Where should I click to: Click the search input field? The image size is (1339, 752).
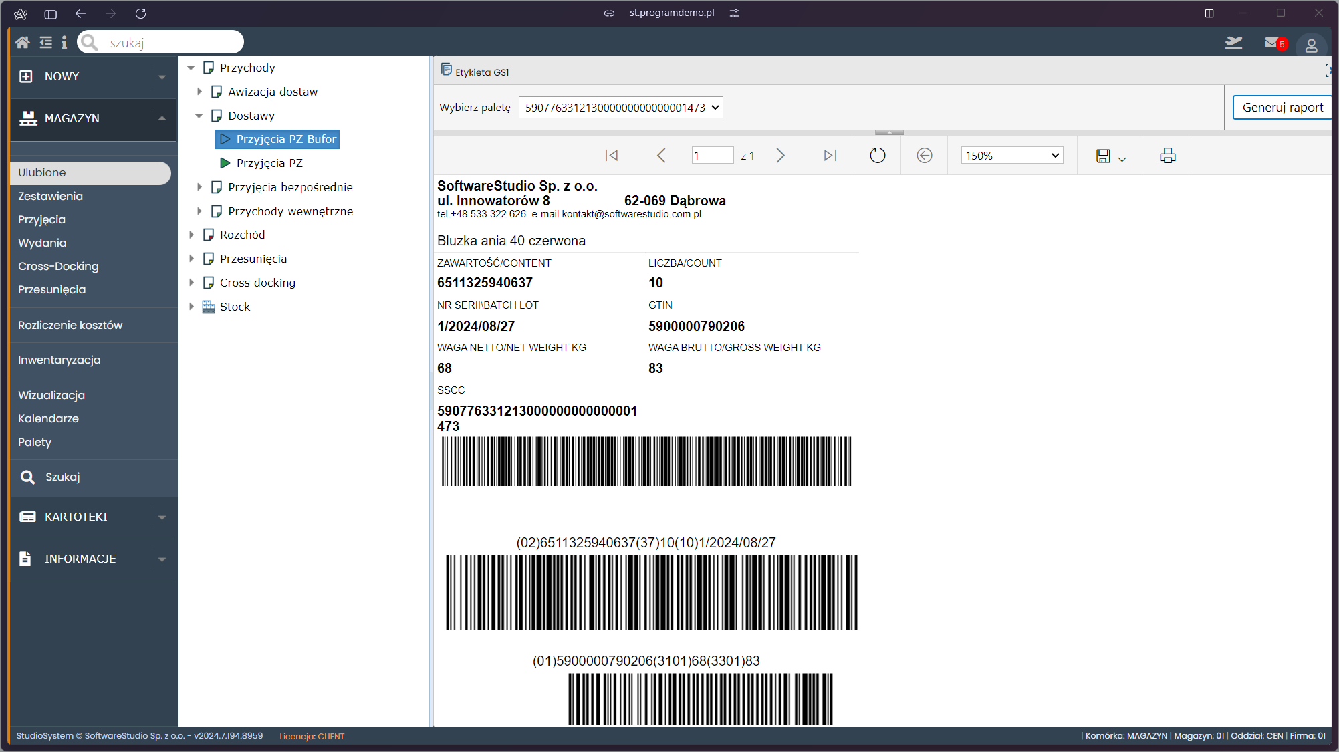click(161, 43)
